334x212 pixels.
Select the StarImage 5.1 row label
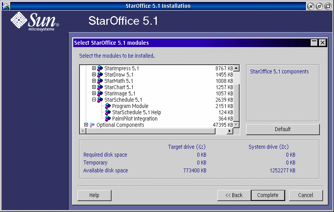[120, 93]
